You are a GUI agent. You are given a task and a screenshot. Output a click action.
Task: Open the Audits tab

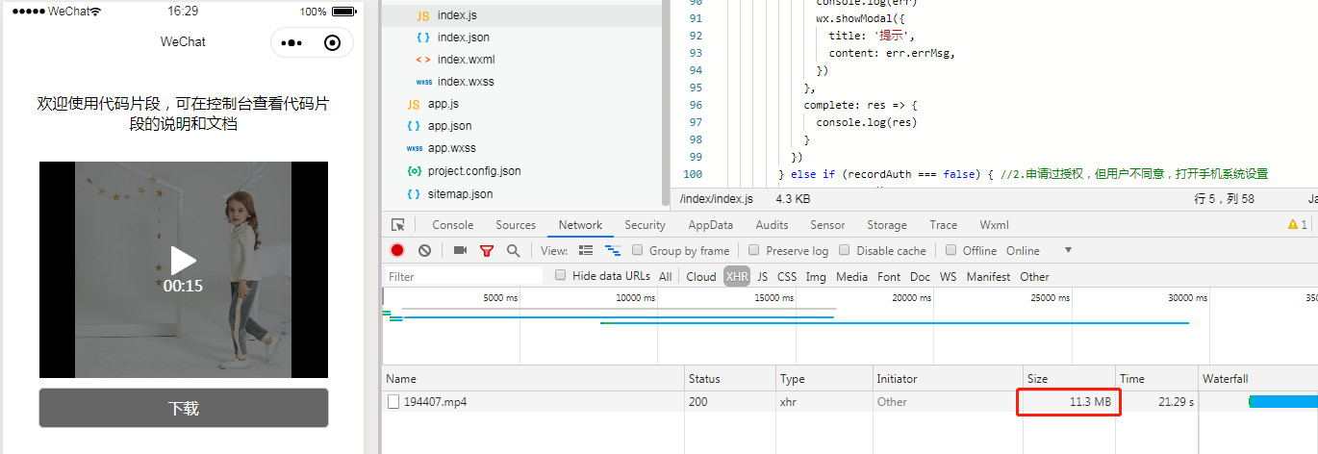pos(772,225)
